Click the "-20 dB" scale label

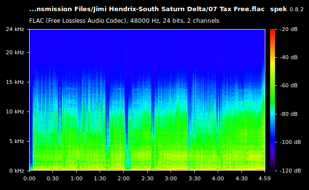(x=289, y=29)
